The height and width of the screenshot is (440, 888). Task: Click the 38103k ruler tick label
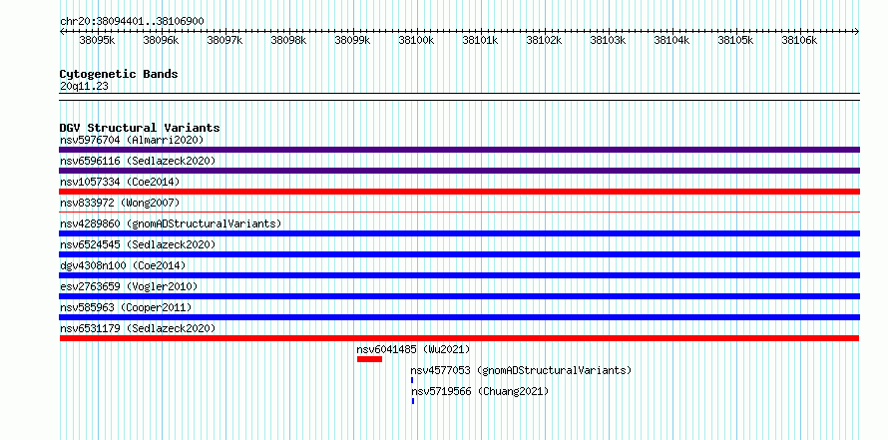(x=609, y=40)
